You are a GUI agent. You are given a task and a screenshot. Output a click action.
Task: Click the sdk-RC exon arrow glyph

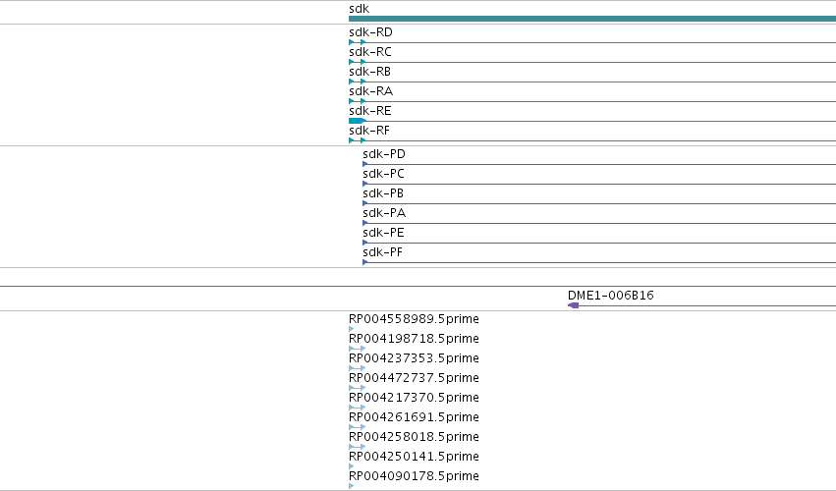[x=358, y=62]
